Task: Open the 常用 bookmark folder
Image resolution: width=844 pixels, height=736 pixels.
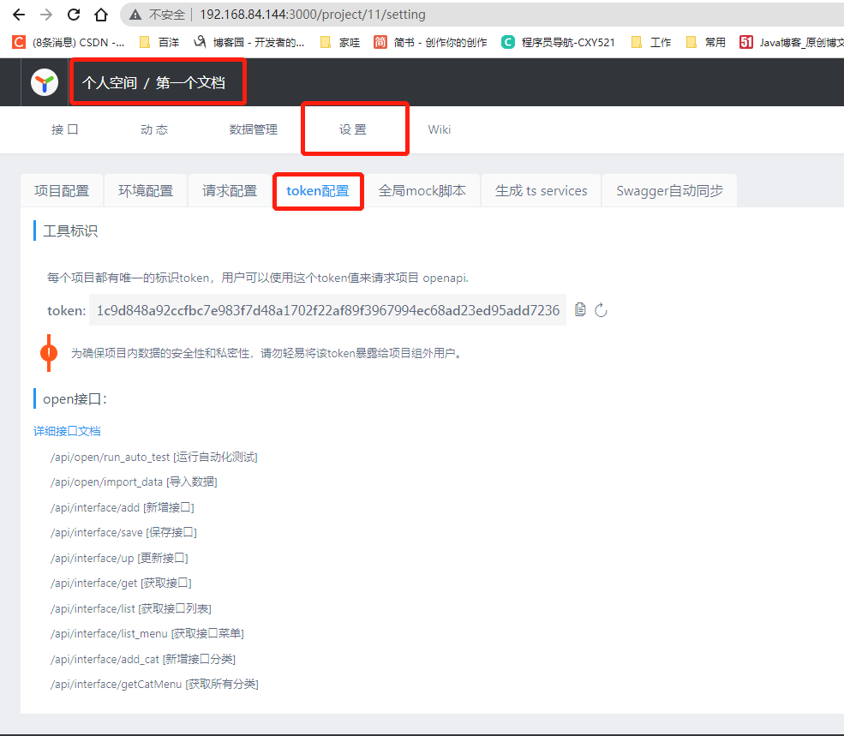Action: pyautogui.click(x=706, y=42)
